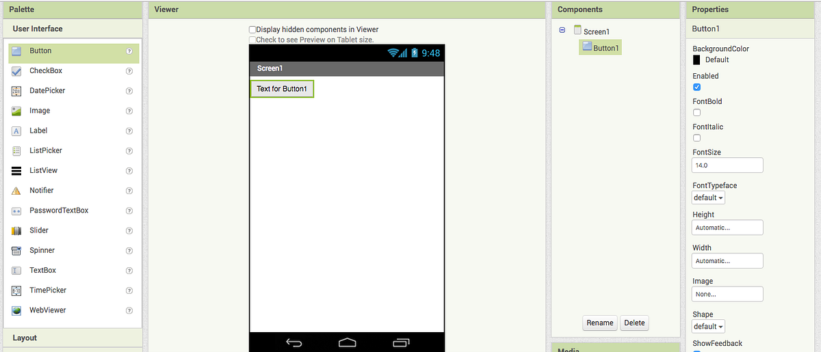Open the FontTypeface default dropdown
Screen dimensions: 821x352
(708, 198)
